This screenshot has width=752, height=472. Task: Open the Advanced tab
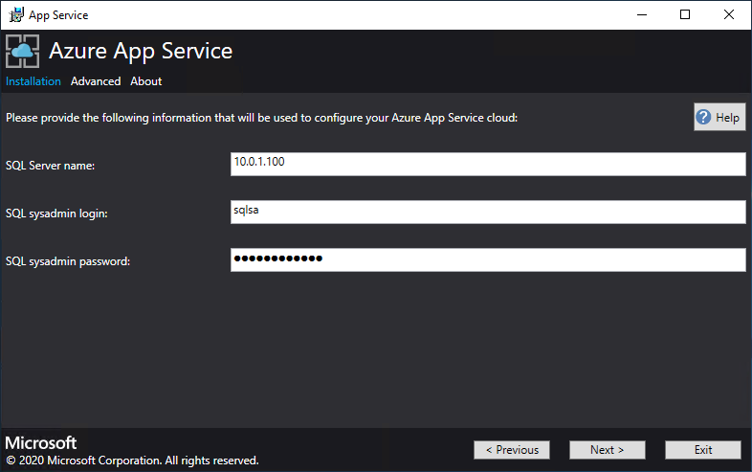[x=96, y=81]
